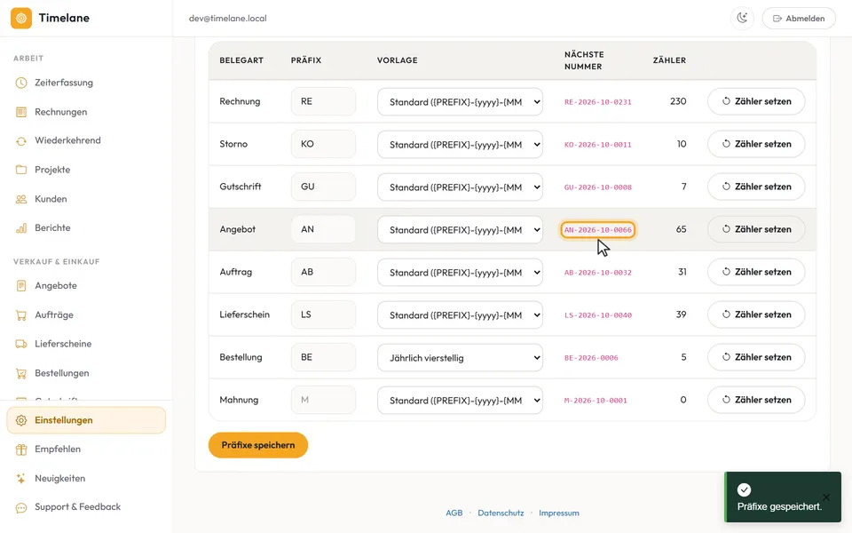Click the Support & Feedback chat icon
Image resolution: width=852 pixels, height=533 pixels.
(x=21, y=507)
